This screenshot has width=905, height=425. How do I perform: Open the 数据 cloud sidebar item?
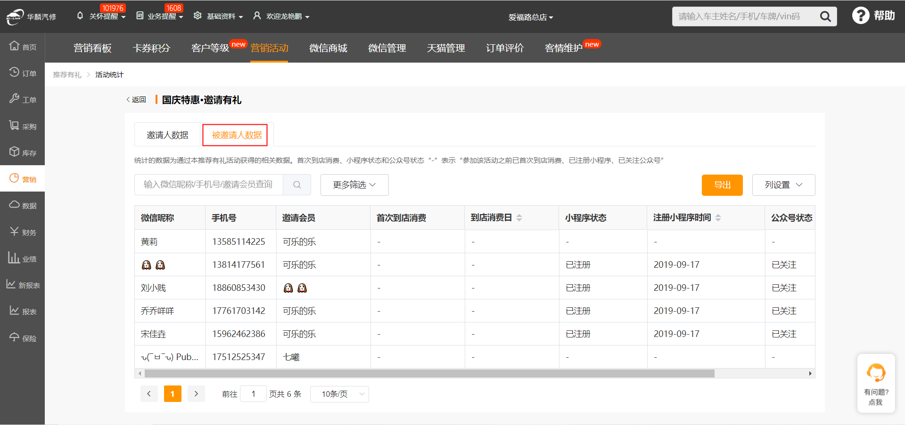point(22,205)
